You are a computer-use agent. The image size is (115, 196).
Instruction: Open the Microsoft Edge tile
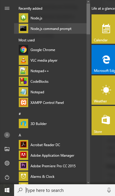pyautogui.click(x=103, y=60)
